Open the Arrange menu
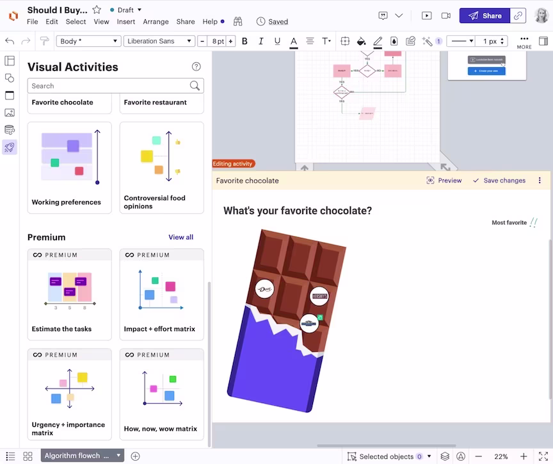 156,22
